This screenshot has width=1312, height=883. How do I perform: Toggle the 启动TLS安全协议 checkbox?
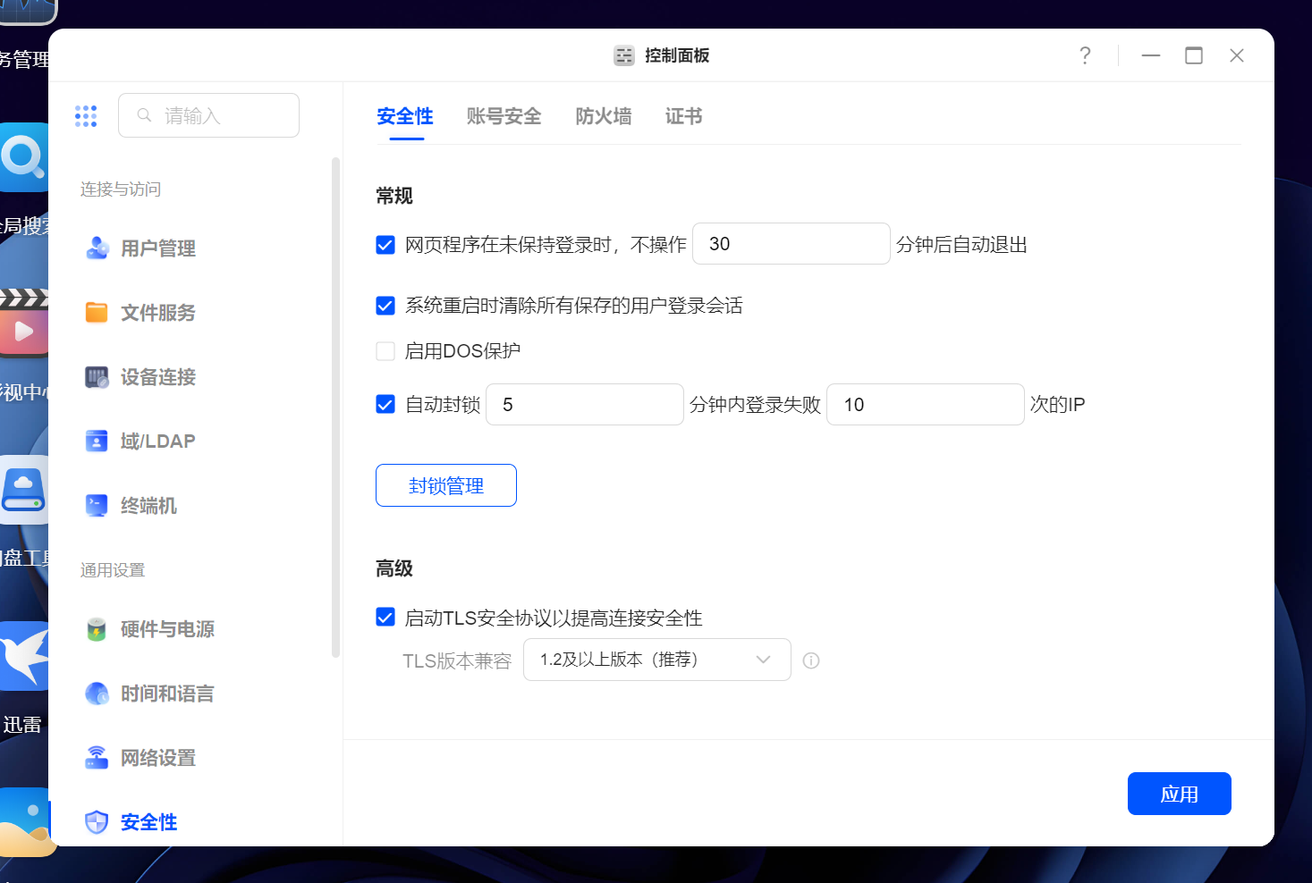385,618
